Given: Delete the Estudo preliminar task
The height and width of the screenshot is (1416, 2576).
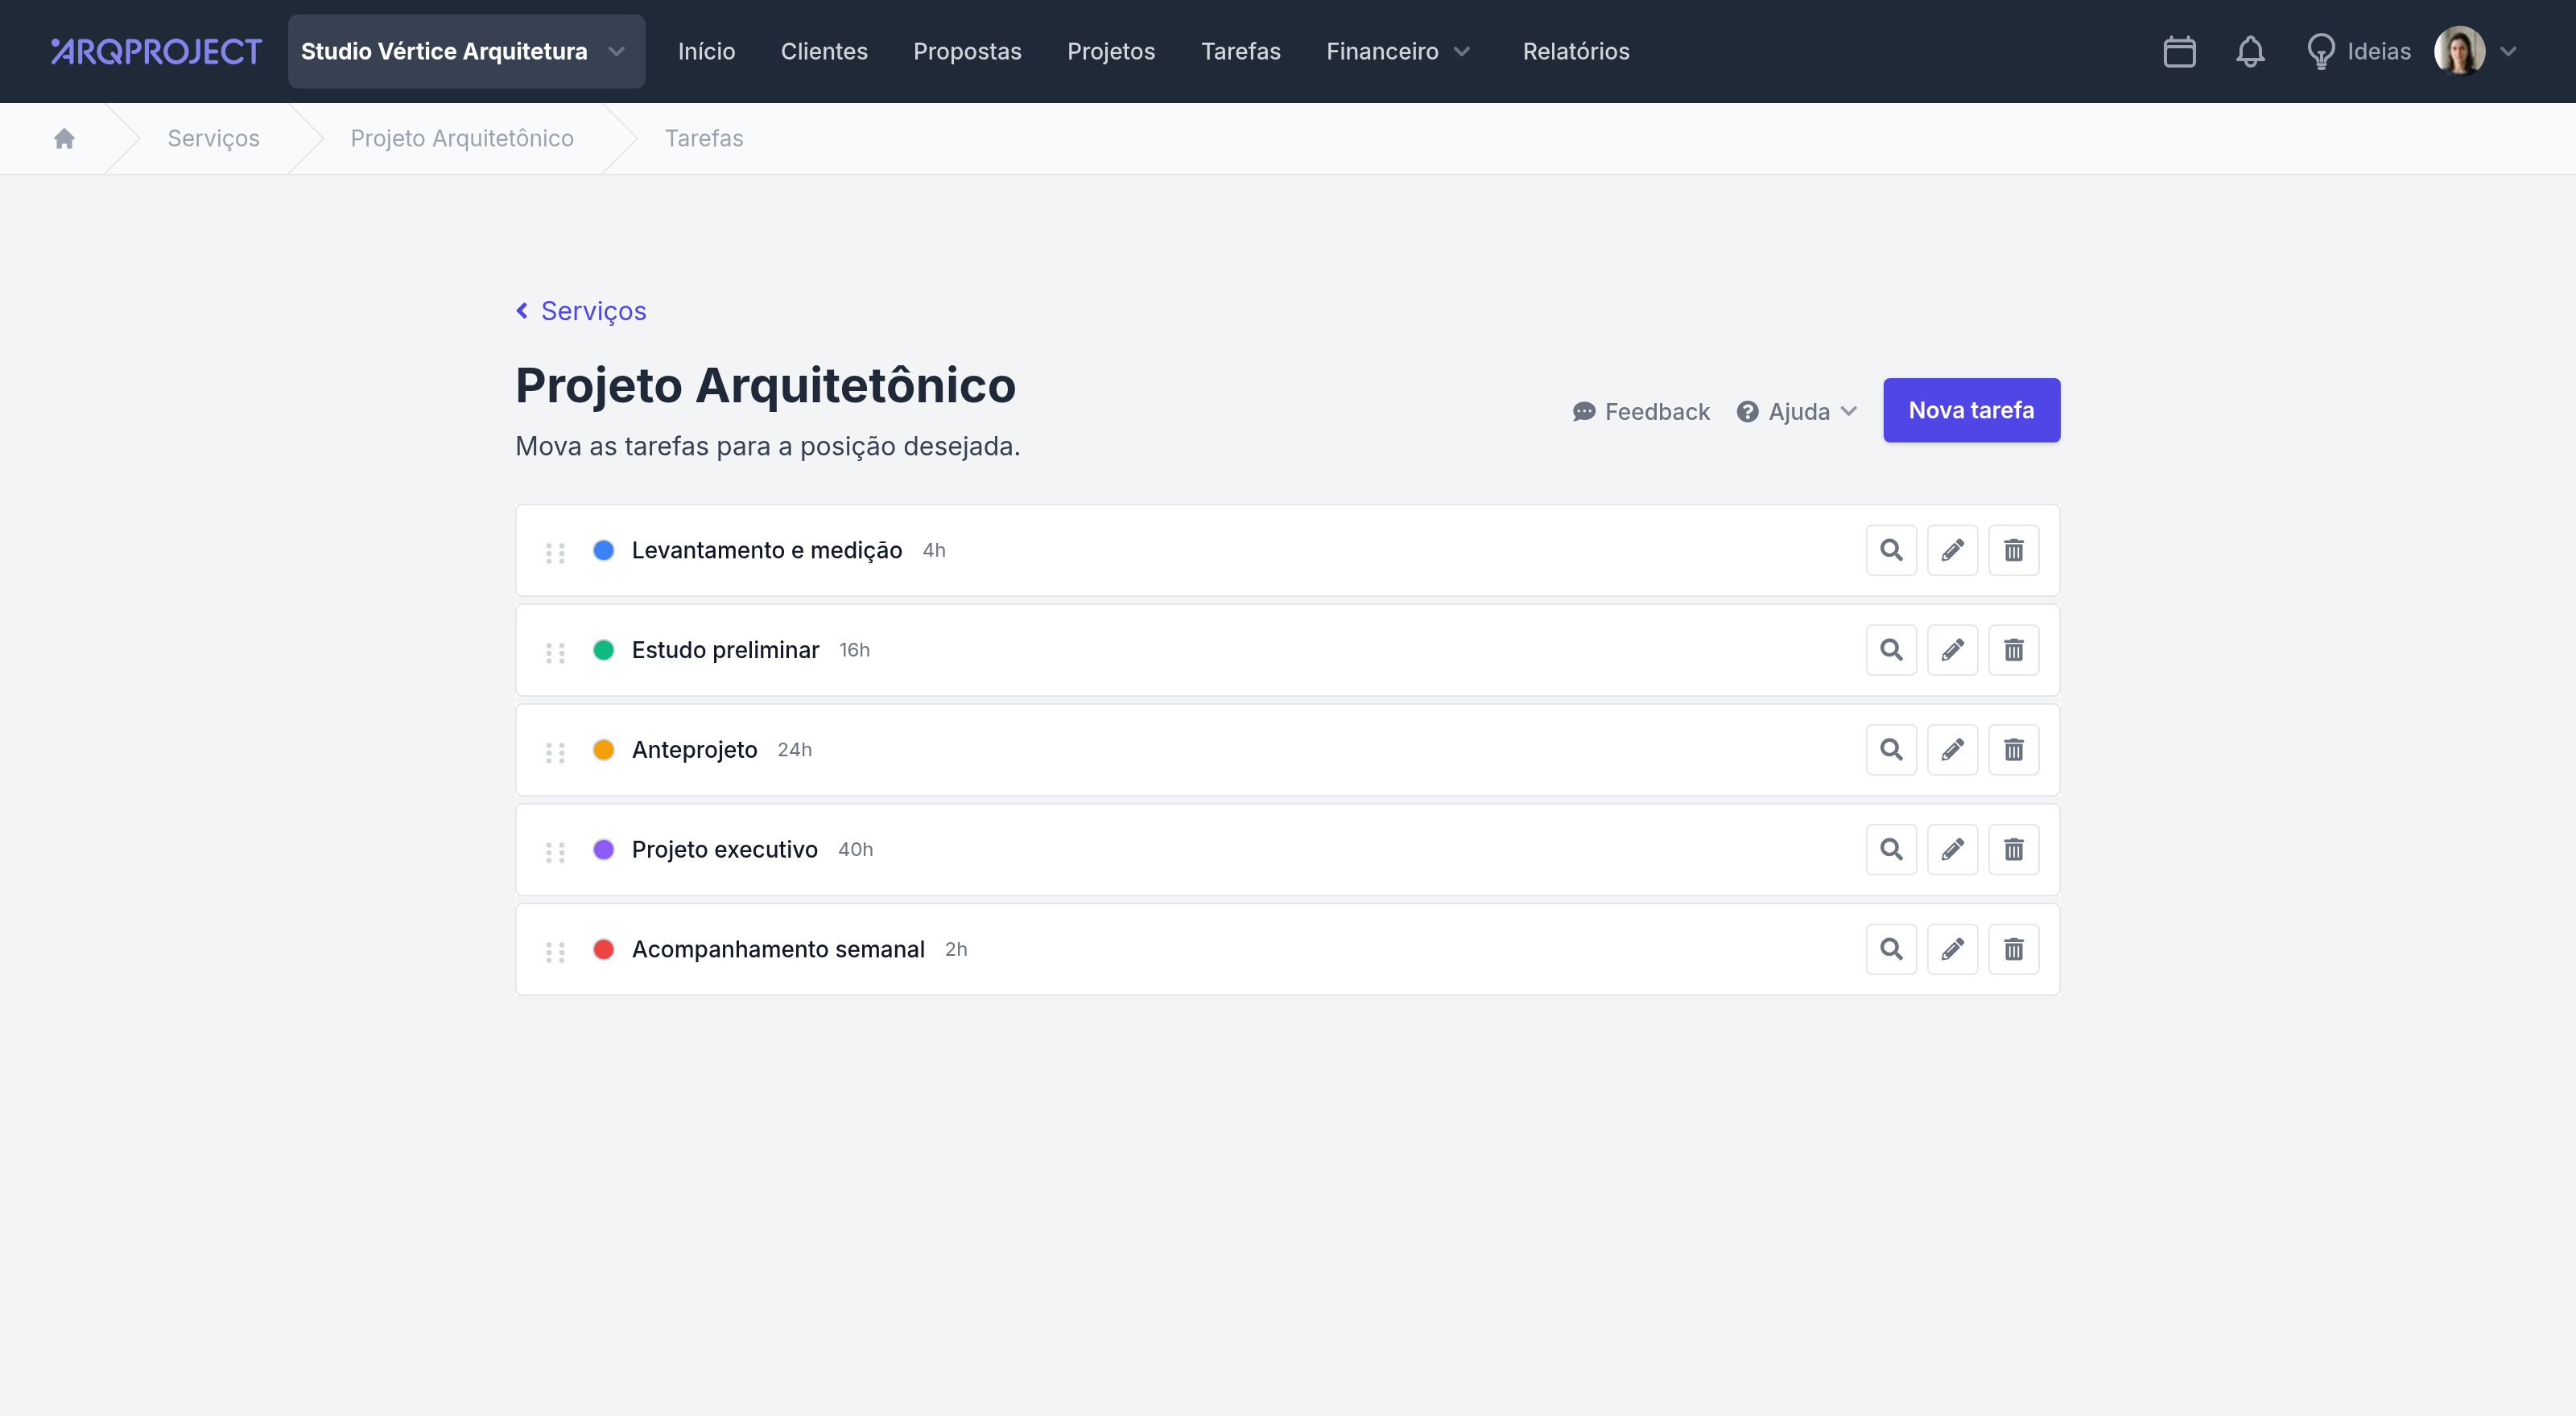Looking at the screenshot, I should pyautogui.click(x=2013, y=649).
